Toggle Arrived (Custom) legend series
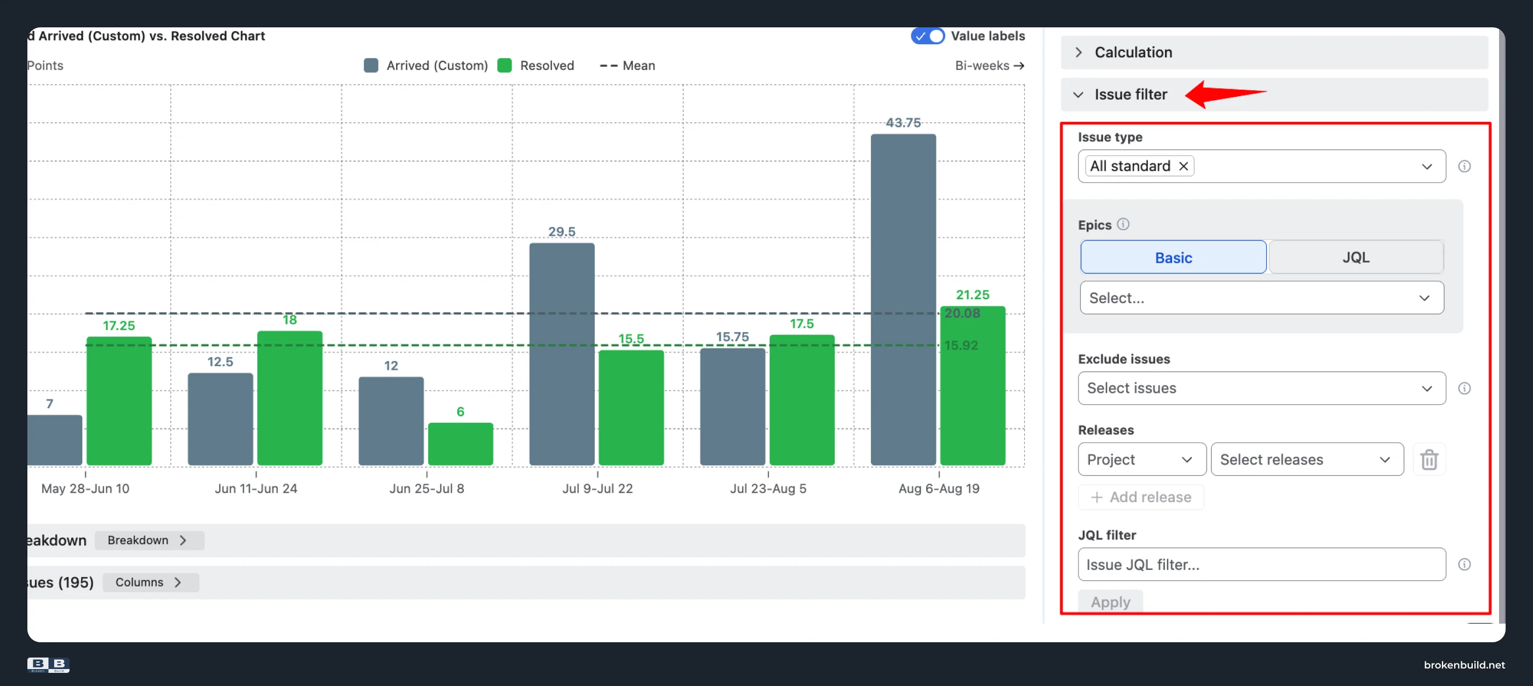This screenshot has width=1533, height=686. point(426,66)
